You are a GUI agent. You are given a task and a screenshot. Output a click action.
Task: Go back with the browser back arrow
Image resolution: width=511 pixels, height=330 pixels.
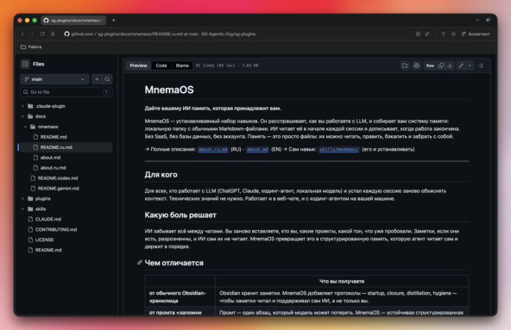pos(22,34)
